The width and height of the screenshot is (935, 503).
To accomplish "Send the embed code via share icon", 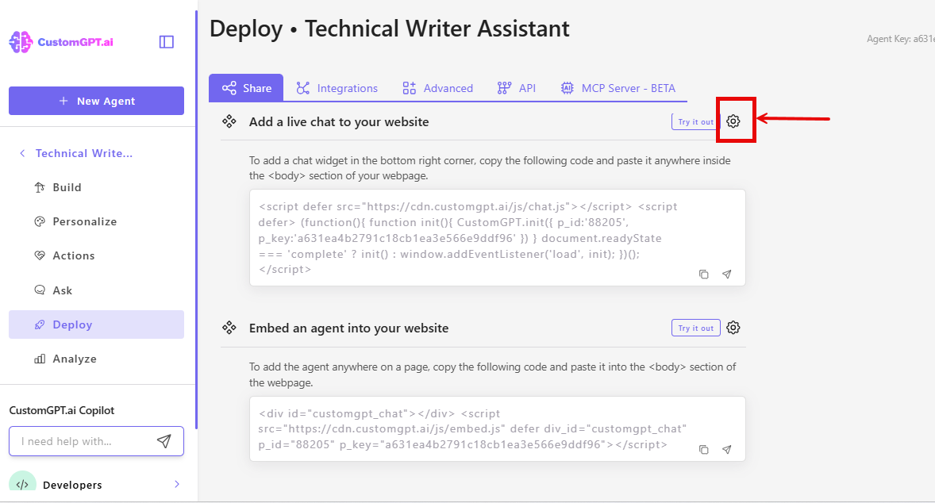I will pos(726,449).
